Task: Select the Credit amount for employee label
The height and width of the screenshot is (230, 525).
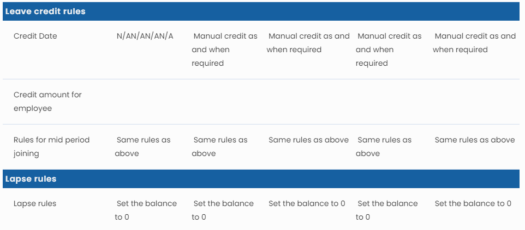Action: pyautogui.click(x=47, y=102)
